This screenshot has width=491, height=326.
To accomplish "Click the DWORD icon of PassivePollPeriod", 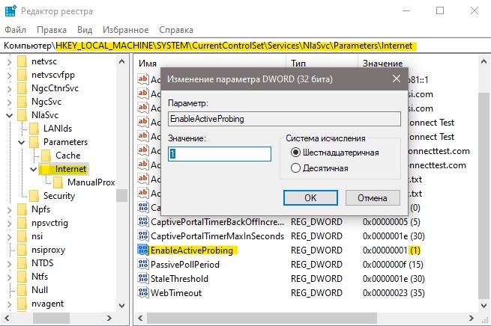I will pos(143,265).
